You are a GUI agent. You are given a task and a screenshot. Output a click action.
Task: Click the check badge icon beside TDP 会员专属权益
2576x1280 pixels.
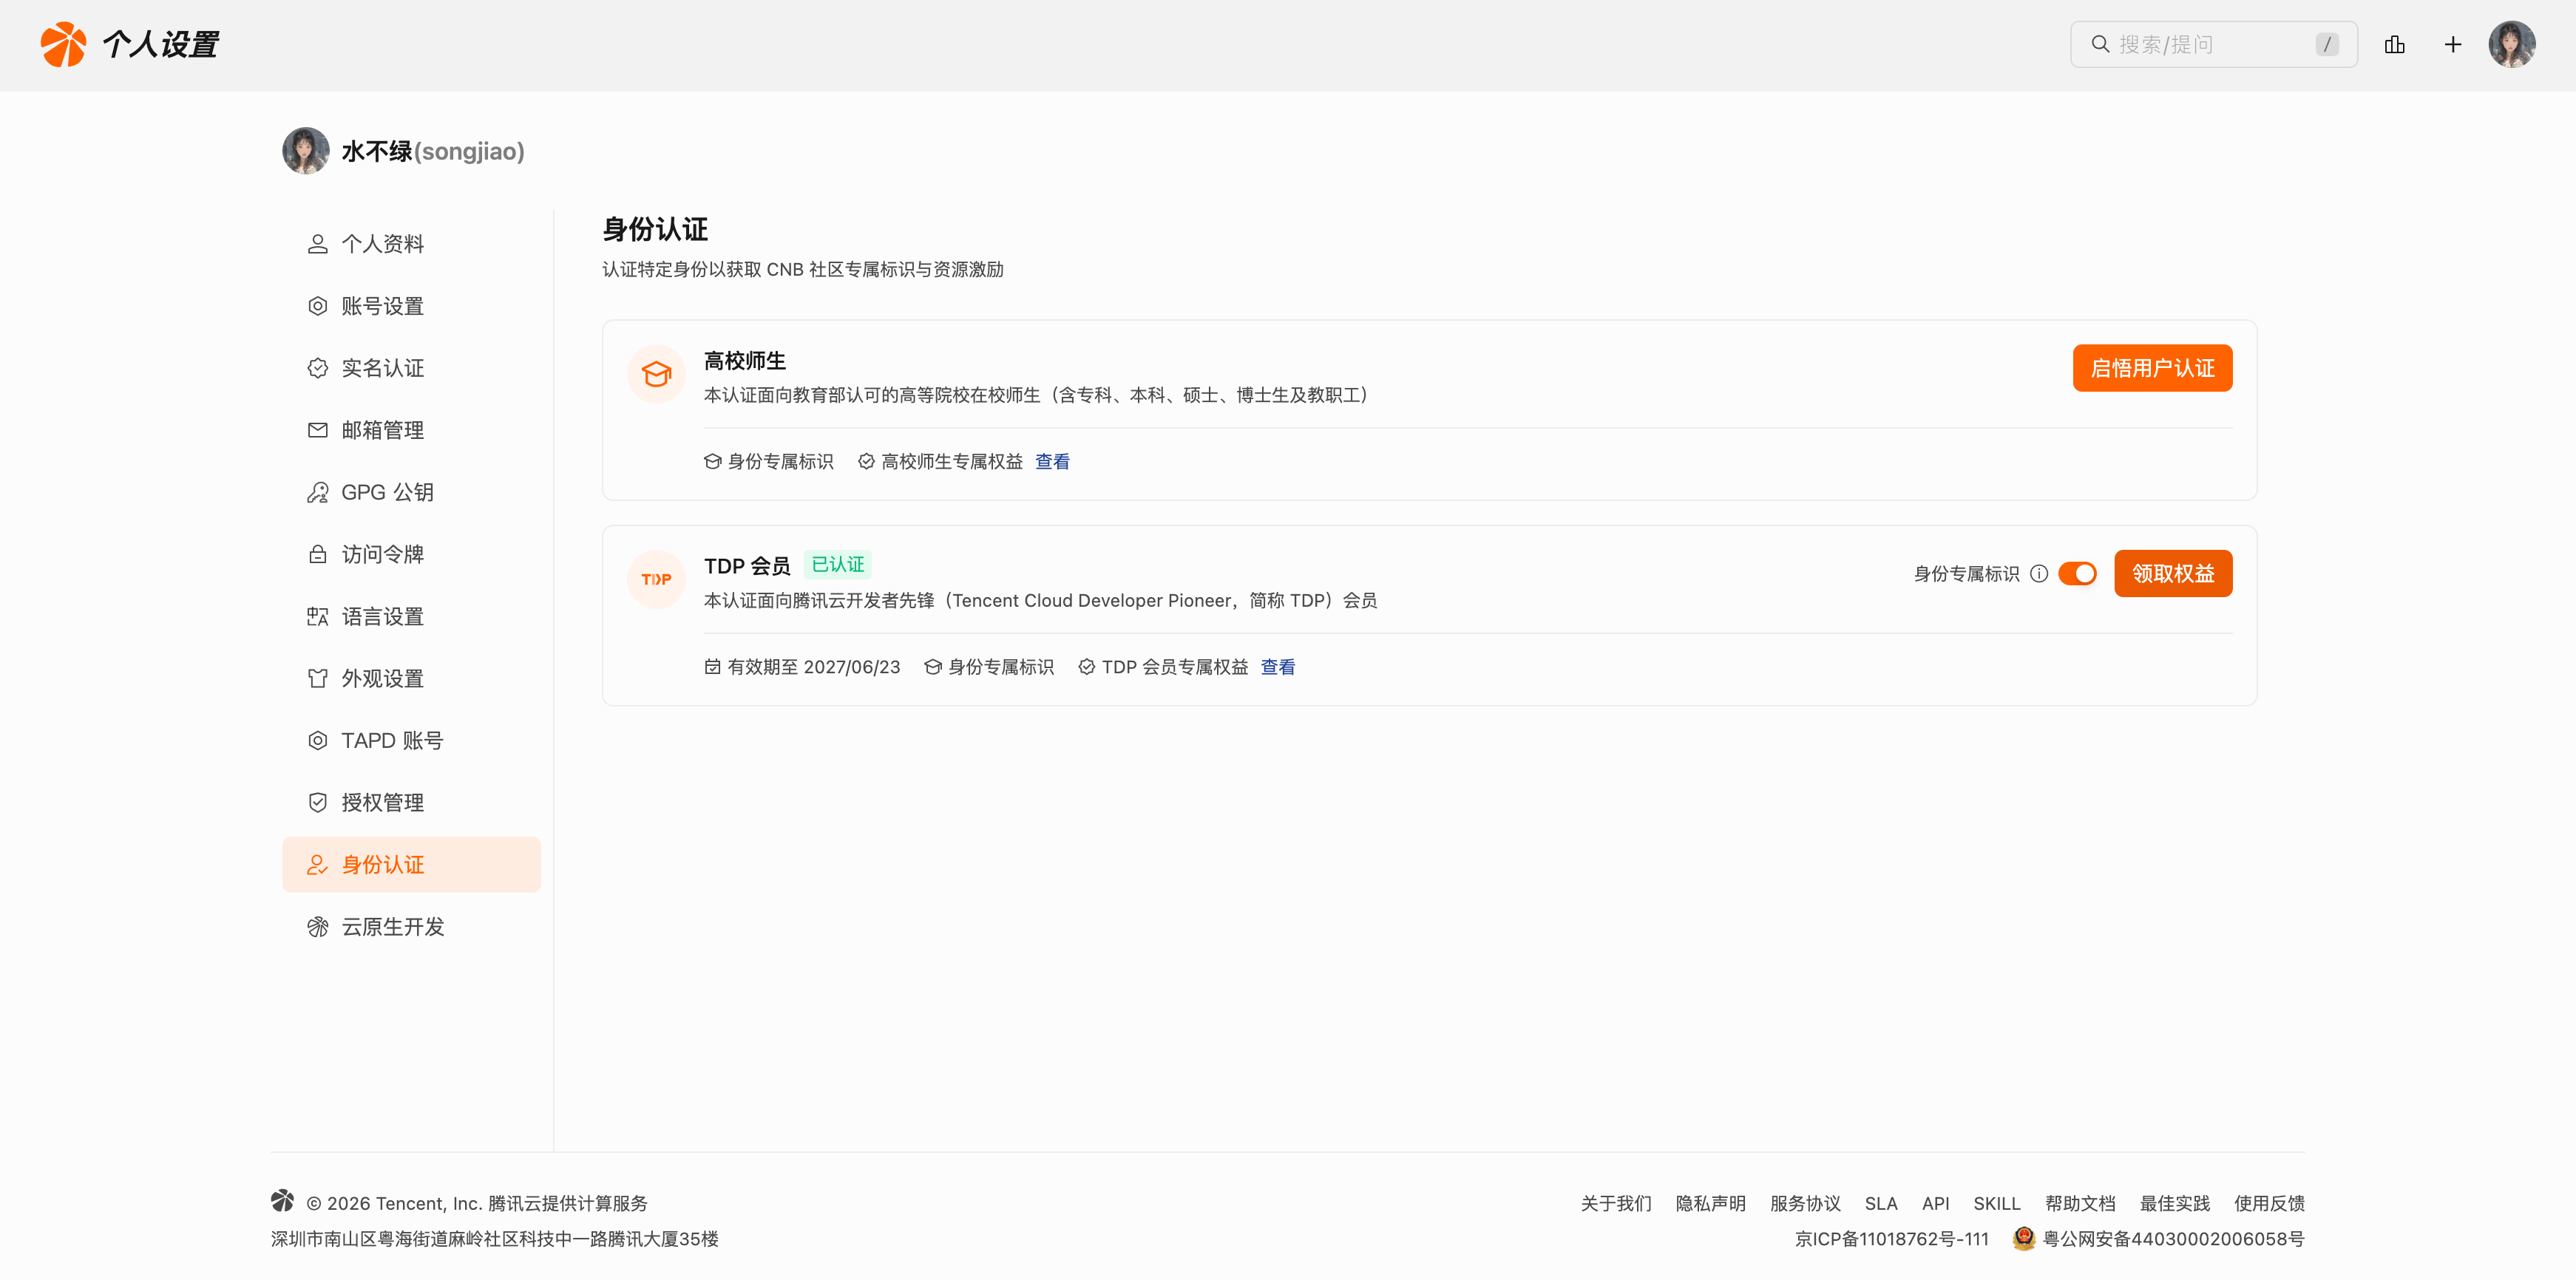1087,667
